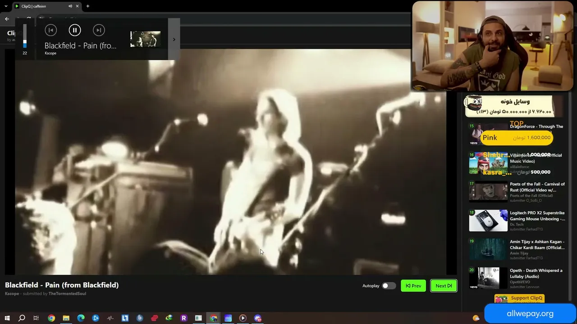Open Windows taskbar search
Viewport: 577px width, 324px height.
(22, 318)
